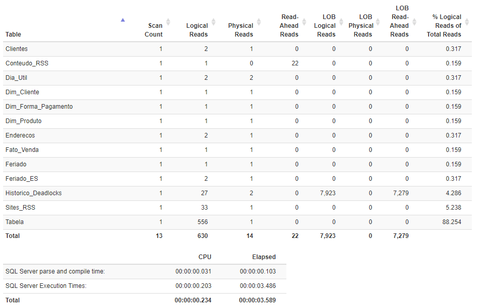
Task: Click the sort arrow on Table column
Action: point(123,21)
